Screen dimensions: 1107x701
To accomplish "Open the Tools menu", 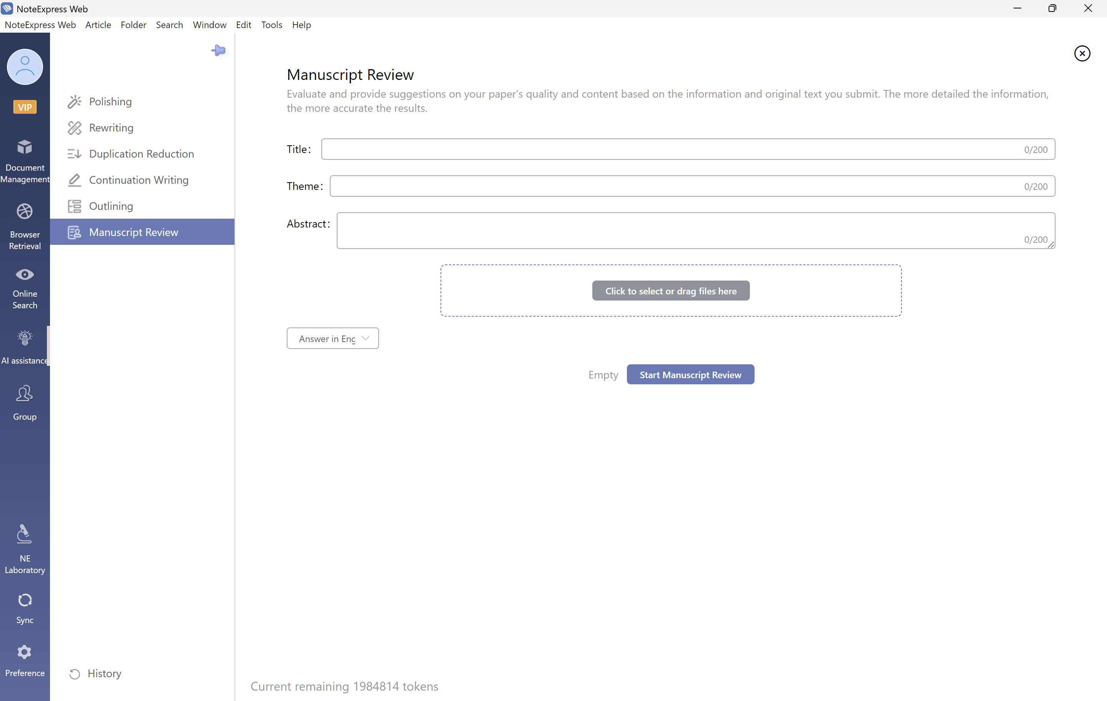I will coord(271,25).
